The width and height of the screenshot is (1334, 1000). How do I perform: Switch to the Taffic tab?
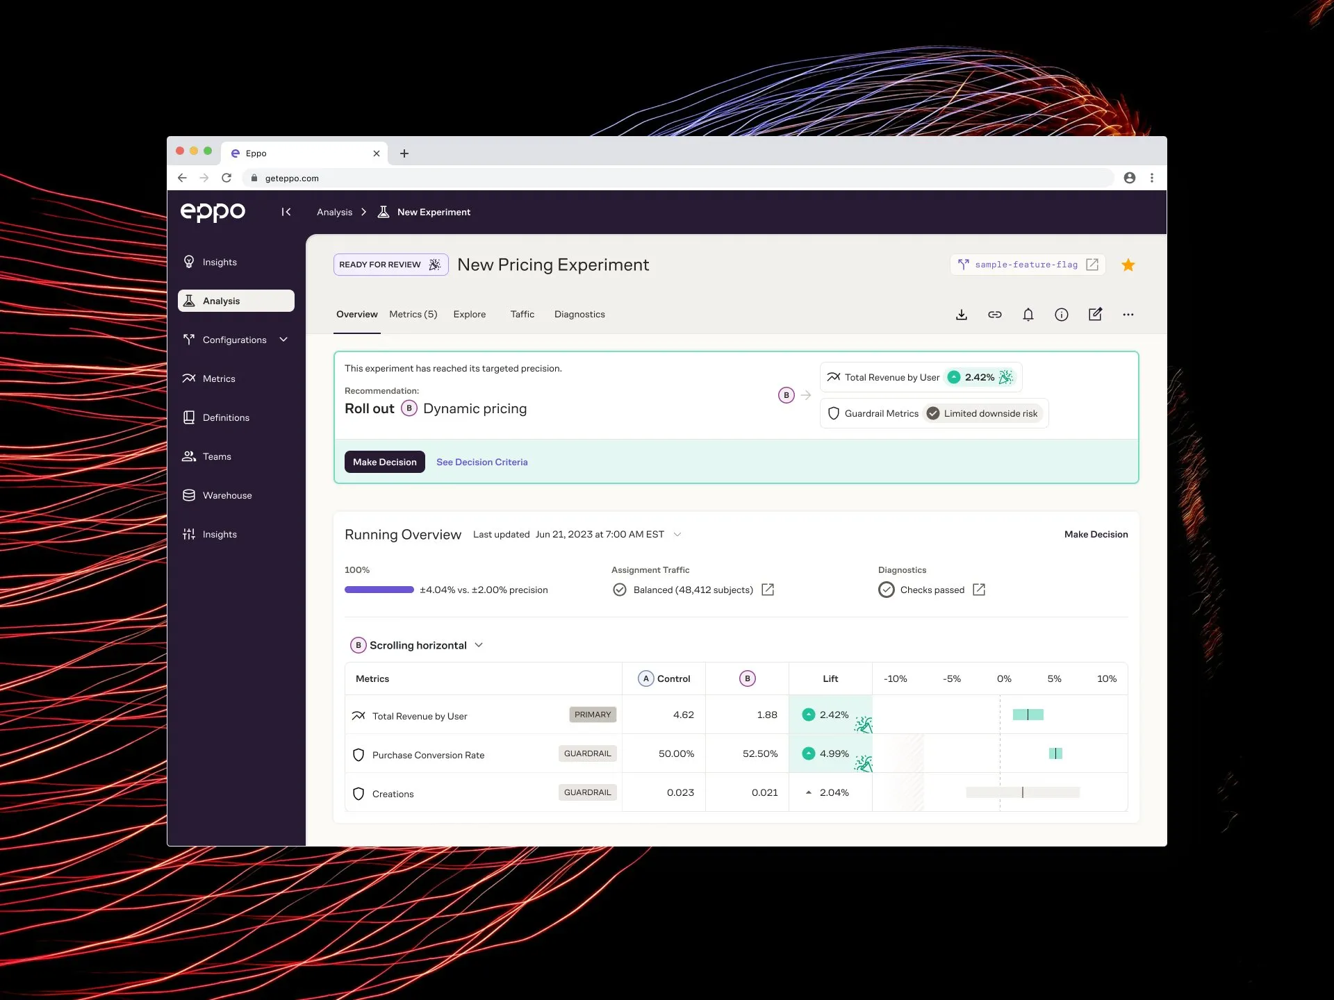[x=522, y=315]
